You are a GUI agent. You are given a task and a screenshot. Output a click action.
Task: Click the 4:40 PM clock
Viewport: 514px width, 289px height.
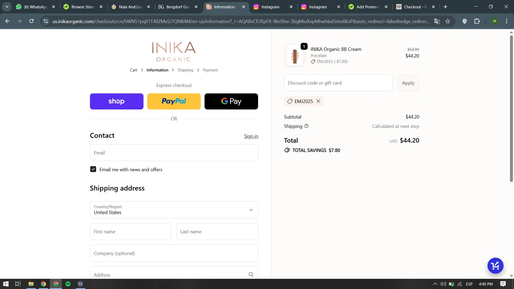486,284
